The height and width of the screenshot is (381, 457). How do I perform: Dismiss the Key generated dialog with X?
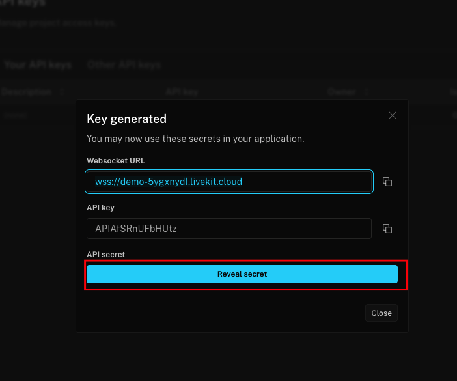coord(392,115)
